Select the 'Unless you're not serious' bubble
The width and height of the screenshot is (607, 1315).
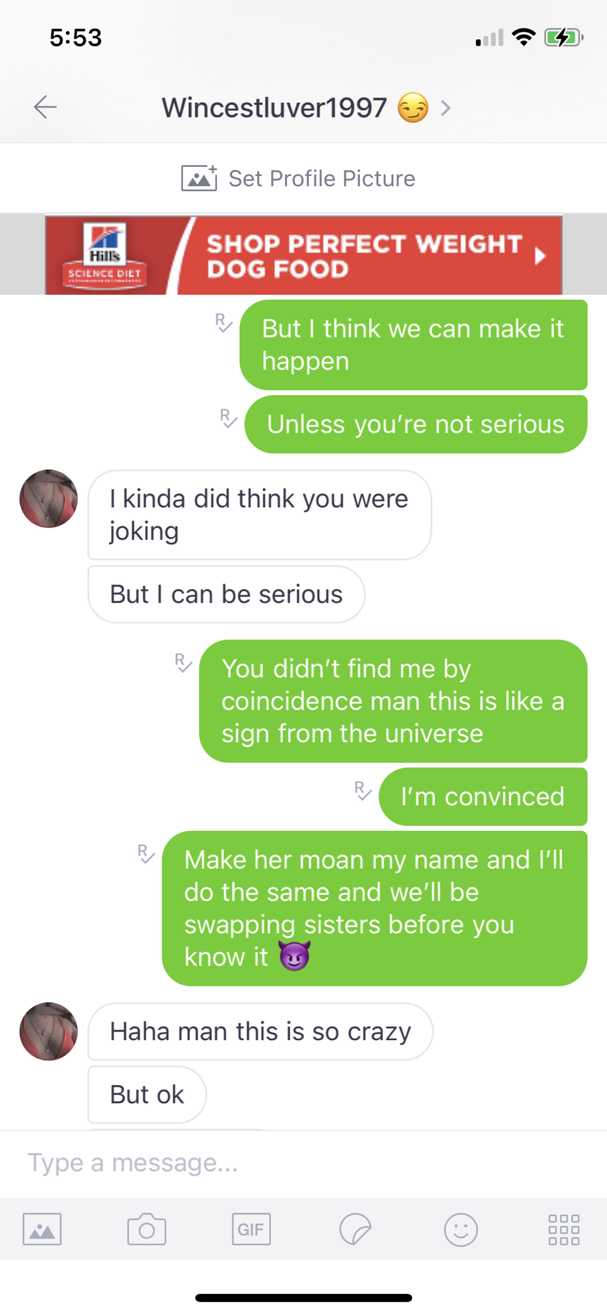click(416, 424)
